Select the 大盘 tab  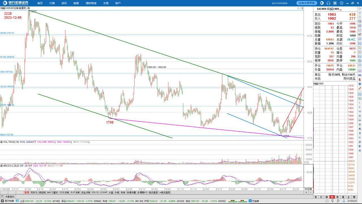click(111, 192)
